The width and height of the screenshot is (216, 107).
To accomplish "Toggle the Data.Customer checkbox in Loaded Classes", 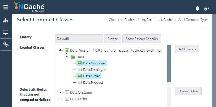I will [80, 63].
